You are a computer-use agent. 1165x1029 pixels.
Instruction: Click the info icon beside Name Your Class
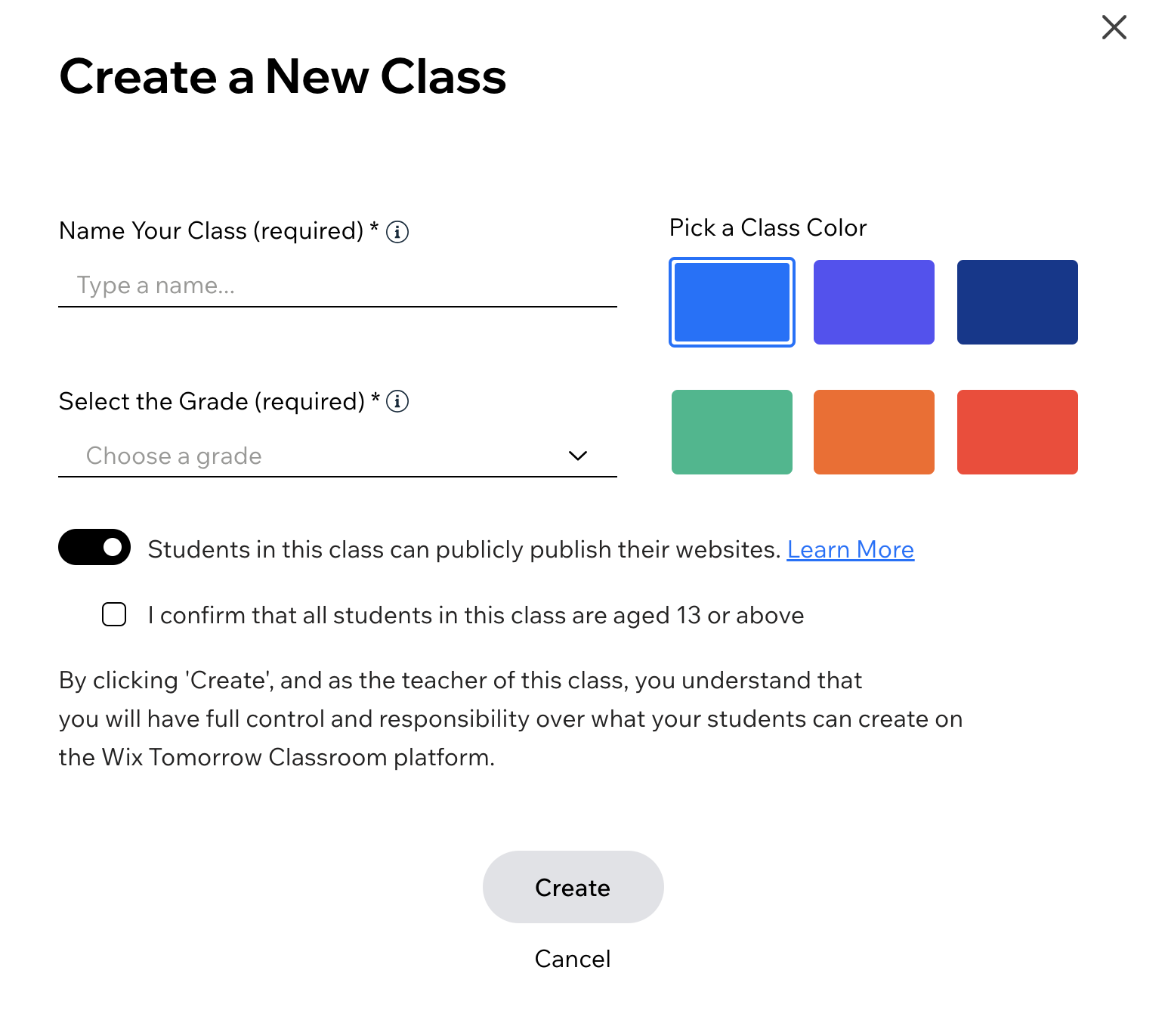pos(397,232)
